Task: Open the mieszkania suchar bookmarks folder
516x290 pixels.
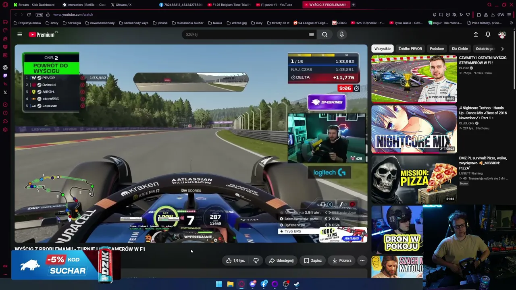Action: click(x=187, y=23)
